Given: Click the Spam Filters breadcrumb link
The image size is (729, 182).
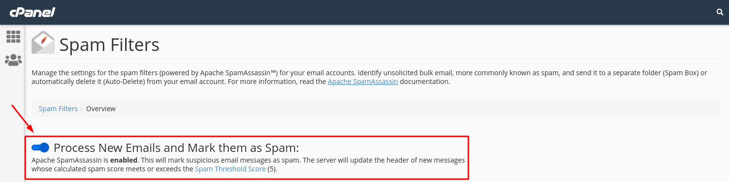Looking at the screenshot, I should [58, 109].
